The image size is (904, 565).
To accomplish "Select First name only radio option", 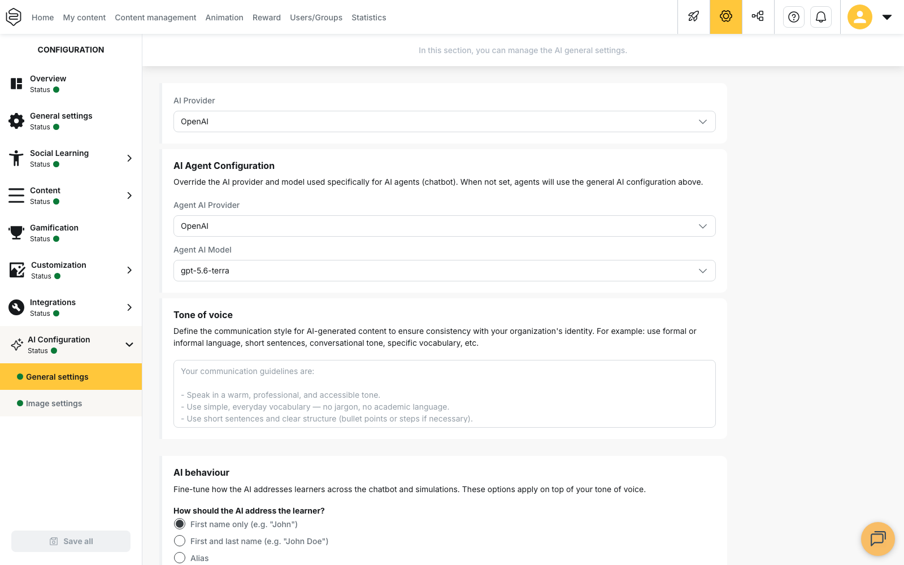I will coord(180,524).
